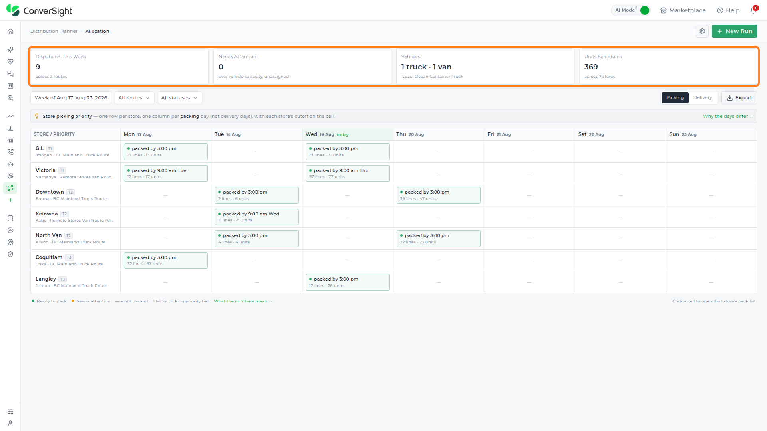The image size is (767, 431).
Task: Open the notifications bell icon
Action: pyautogui.click(x=753, y=10)
